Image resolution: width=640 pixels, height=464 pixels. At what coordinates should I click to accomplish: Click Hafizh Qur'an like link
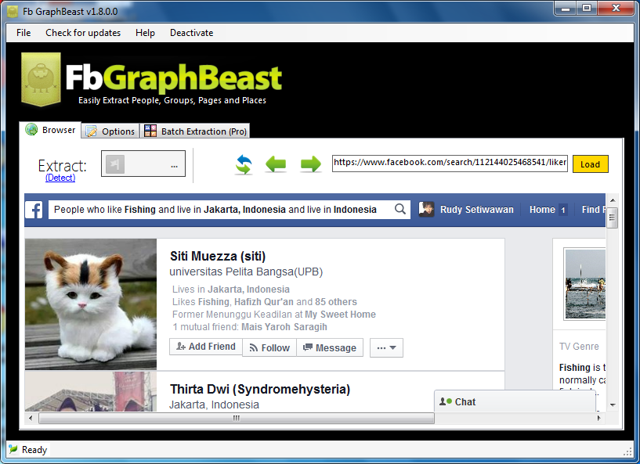pyautogui.click(x=264, y=302)
